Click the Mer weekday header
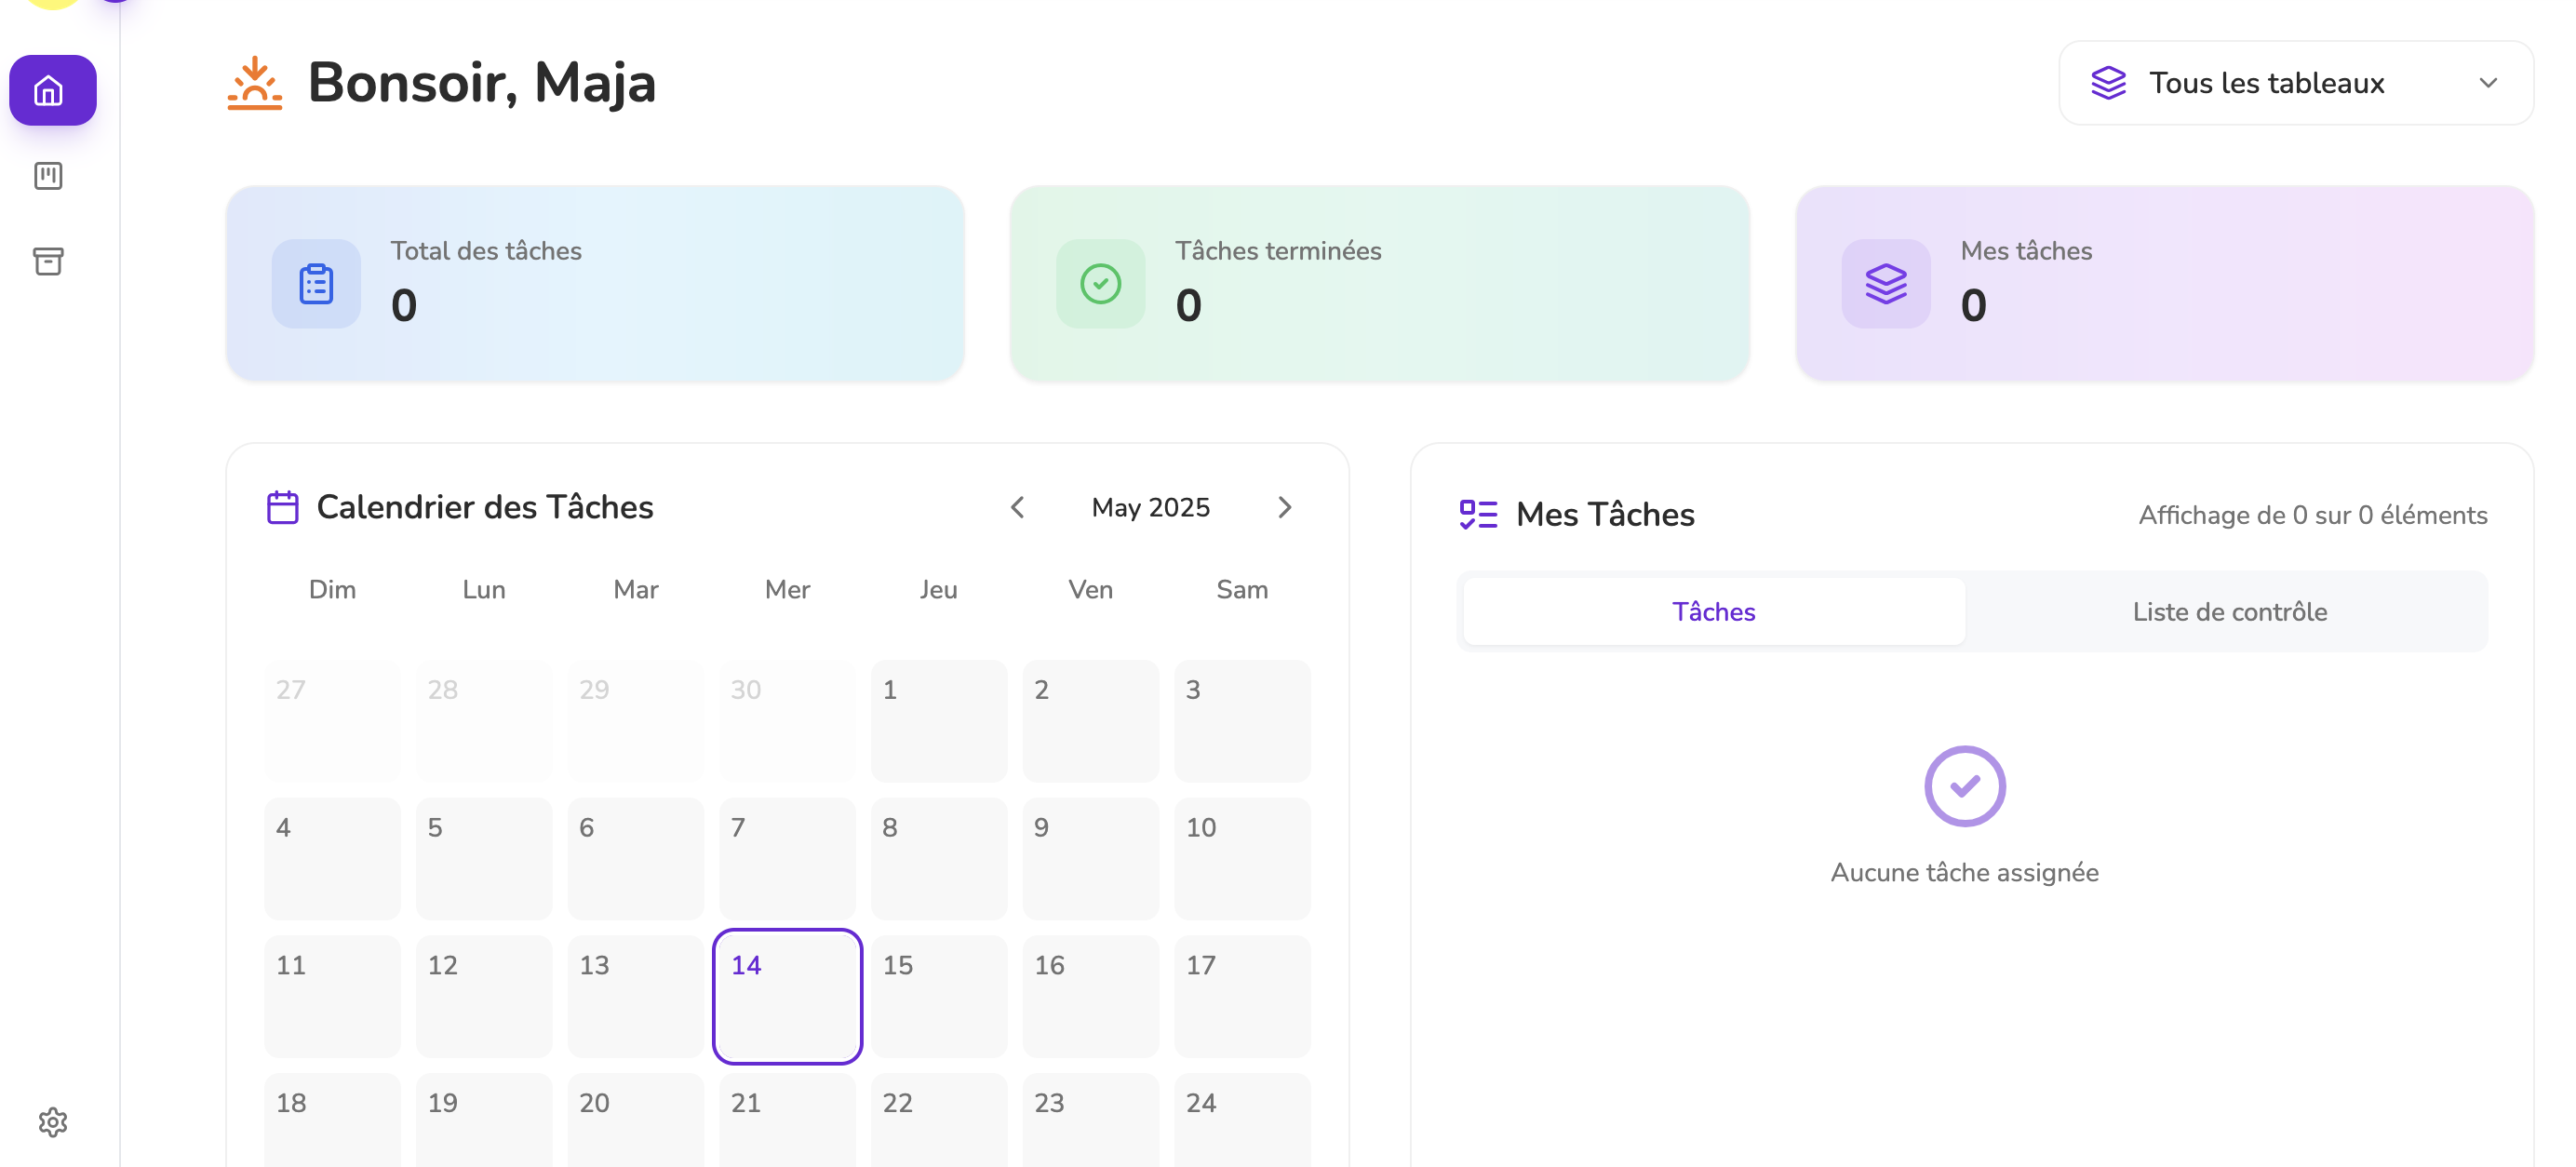Screen dimensions: 2576x1167 coord(787,589)
